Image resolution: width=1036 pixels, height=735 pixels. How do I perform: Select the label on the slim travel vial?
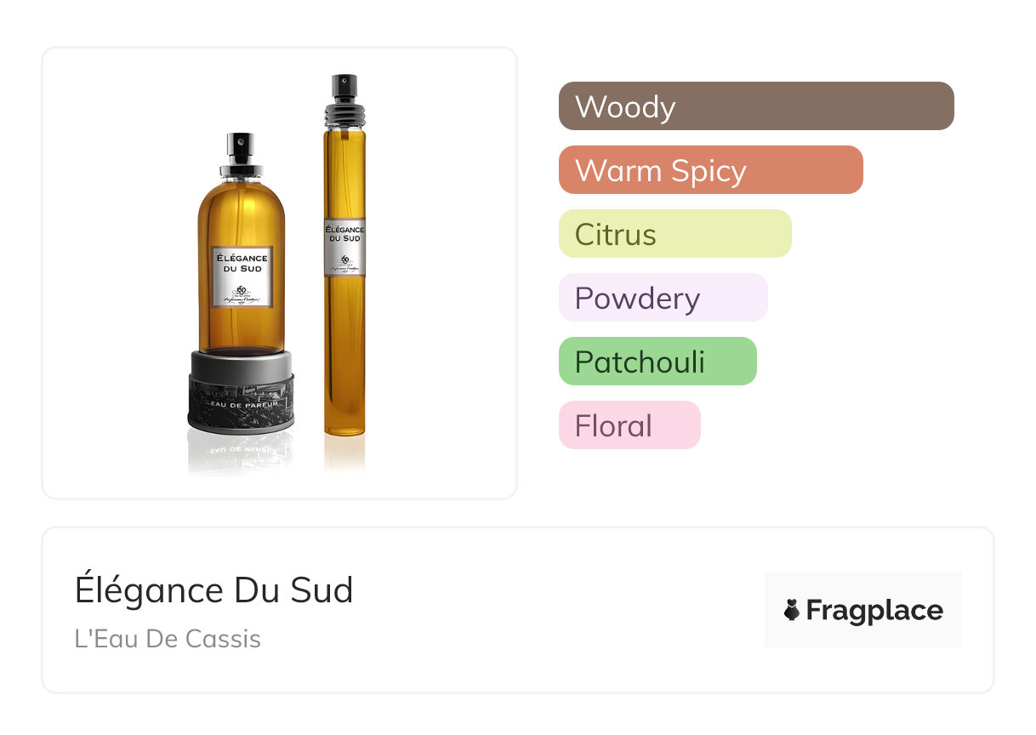344,246
